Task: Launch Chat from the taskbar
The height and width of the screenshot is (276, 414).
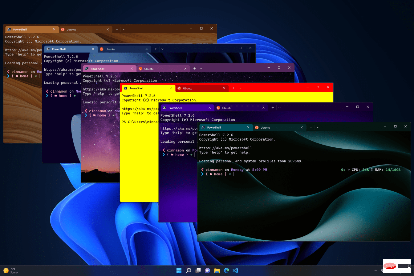Action: 207,270
